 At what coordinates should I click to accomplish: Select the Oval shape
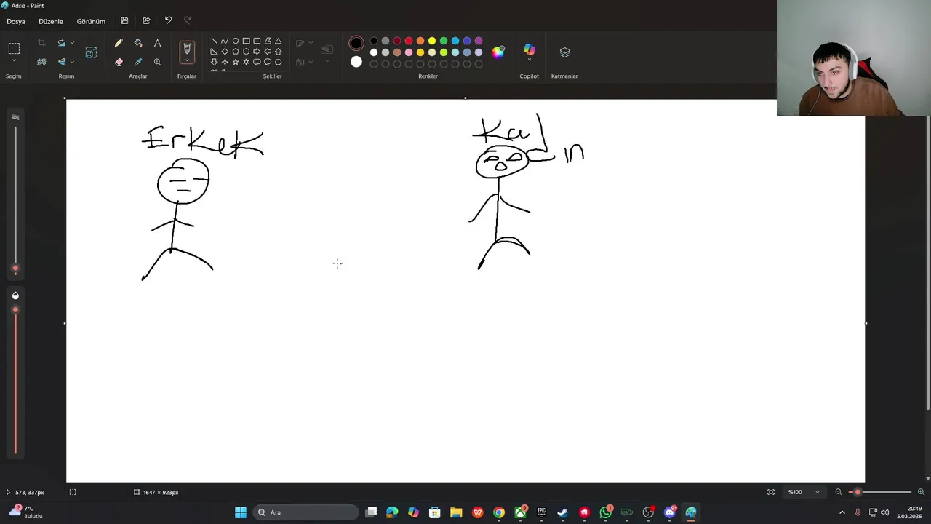click(236, 41)
